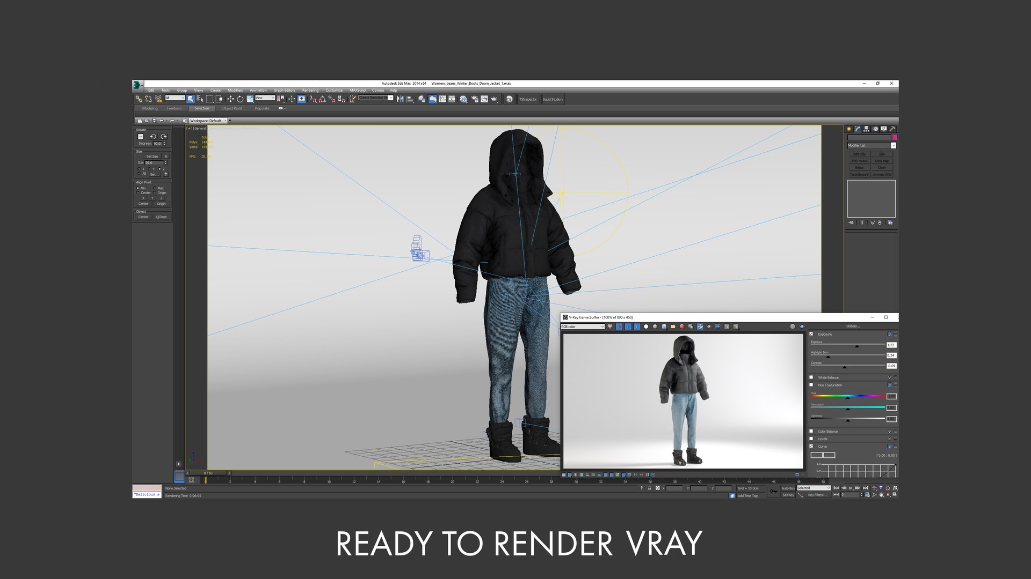Open Key Filters dialog
This screenshot has height=579, width=1031.
tap(817, 495)
